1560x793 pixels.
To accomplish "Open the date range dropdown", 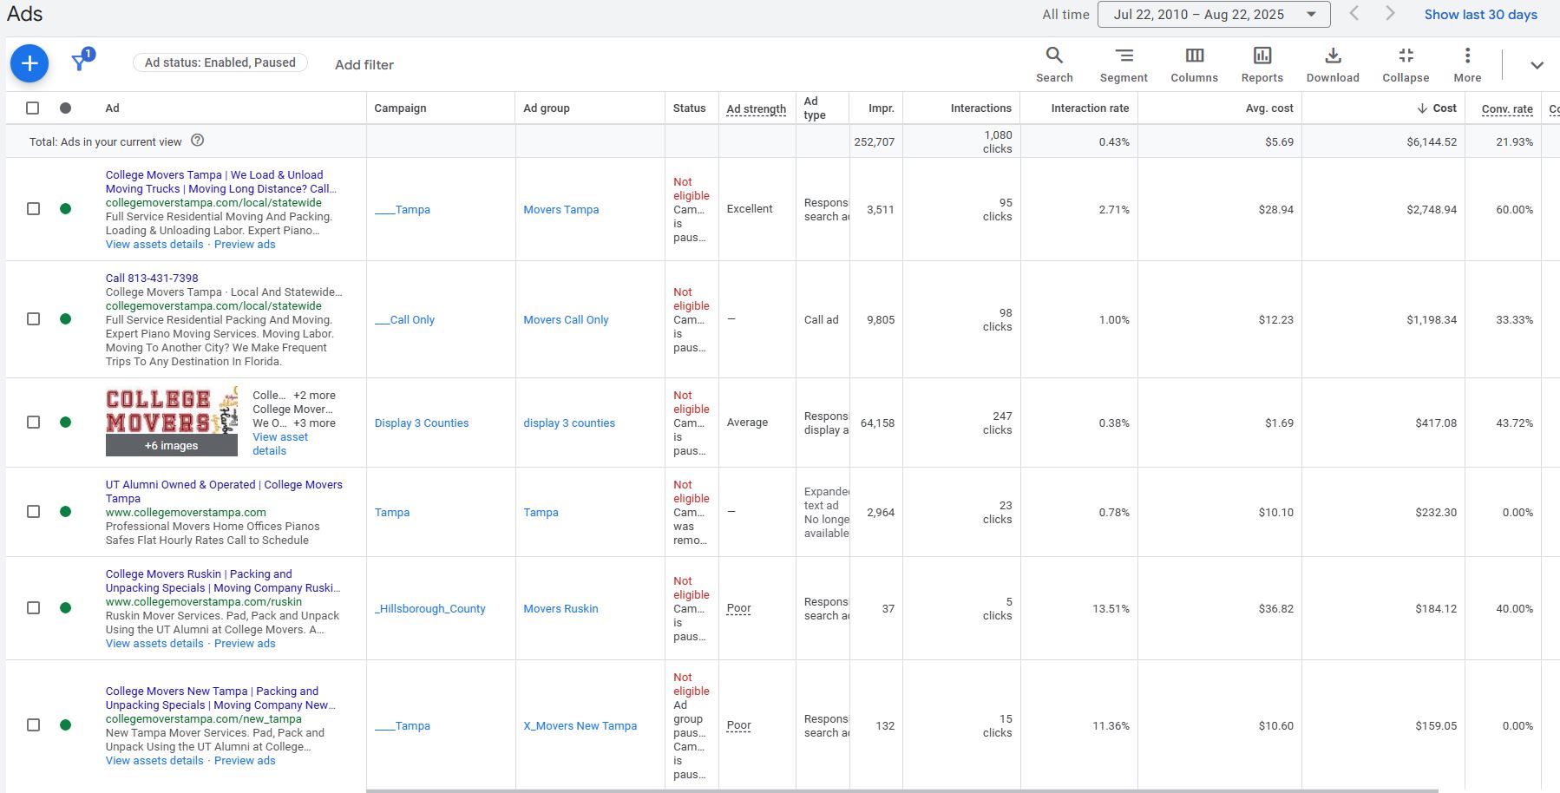I will pos(1213,14).
